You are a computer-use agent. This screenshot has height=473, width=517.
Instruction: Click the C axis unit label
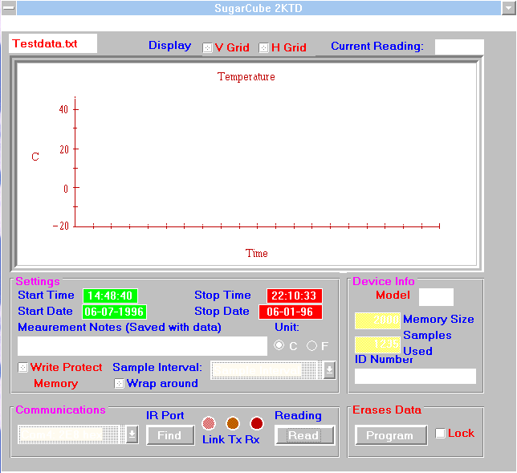[35, 157]
